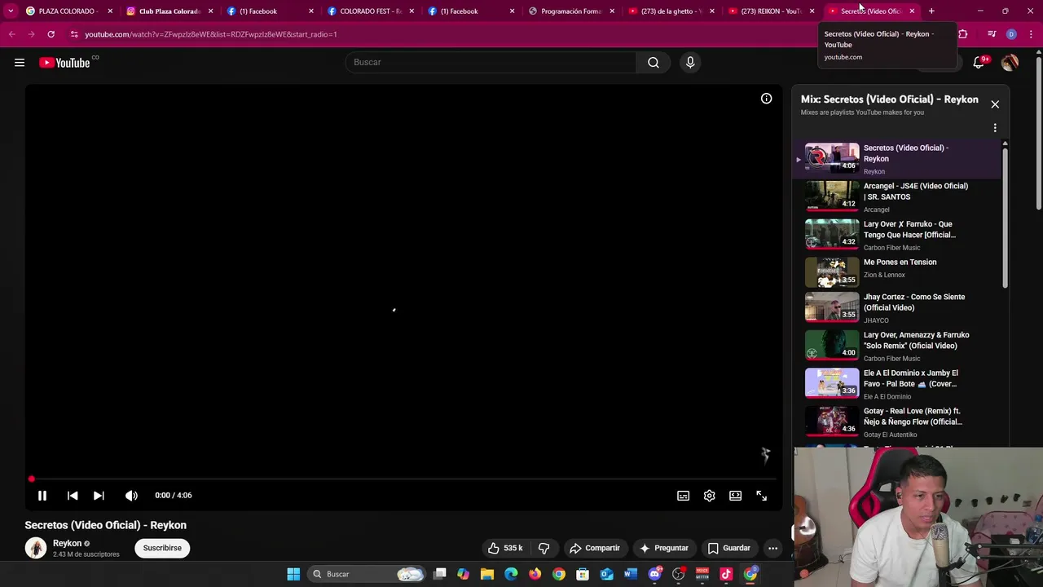
Task: Open TikTok from taskbar
Action: [x=726, y=574]
